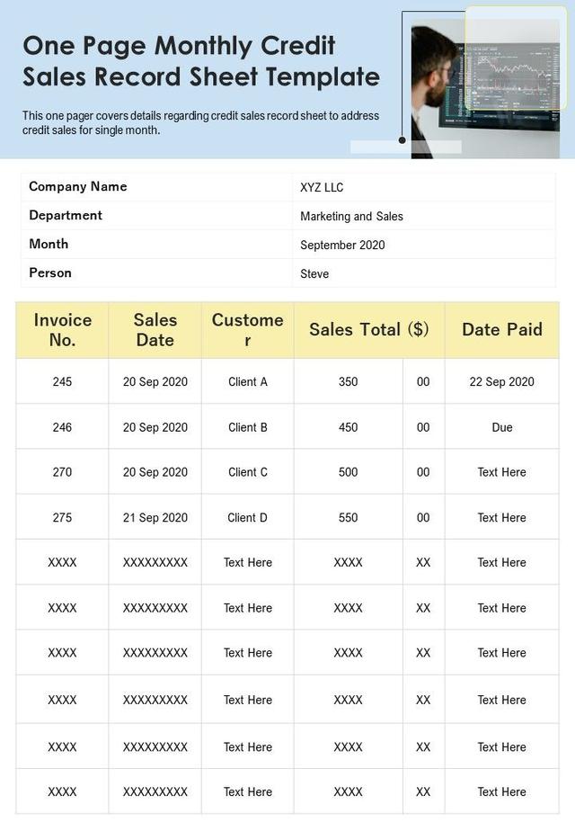Select the Person value Steve

[314, 274]
